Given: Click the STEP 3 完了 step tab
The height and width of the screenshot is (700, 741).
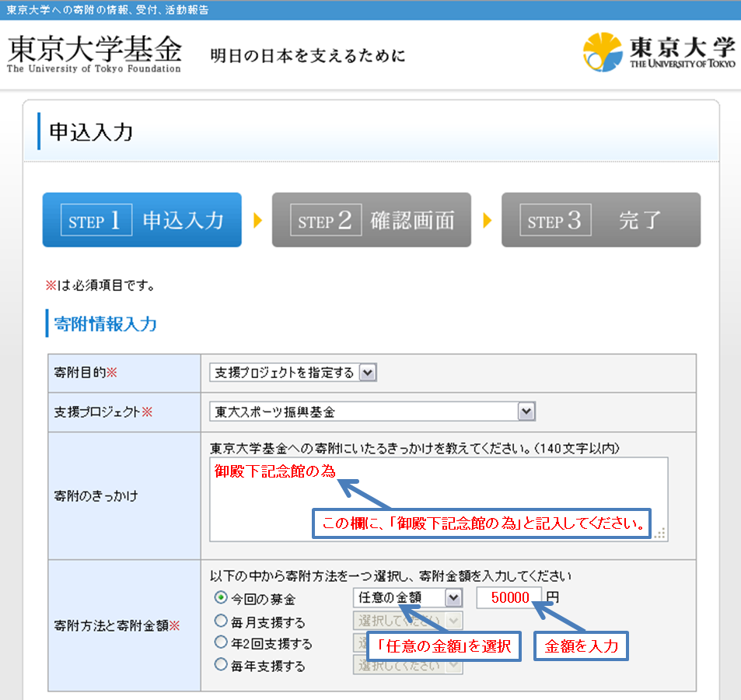Looking at the screenshot, I should [601, 220].
